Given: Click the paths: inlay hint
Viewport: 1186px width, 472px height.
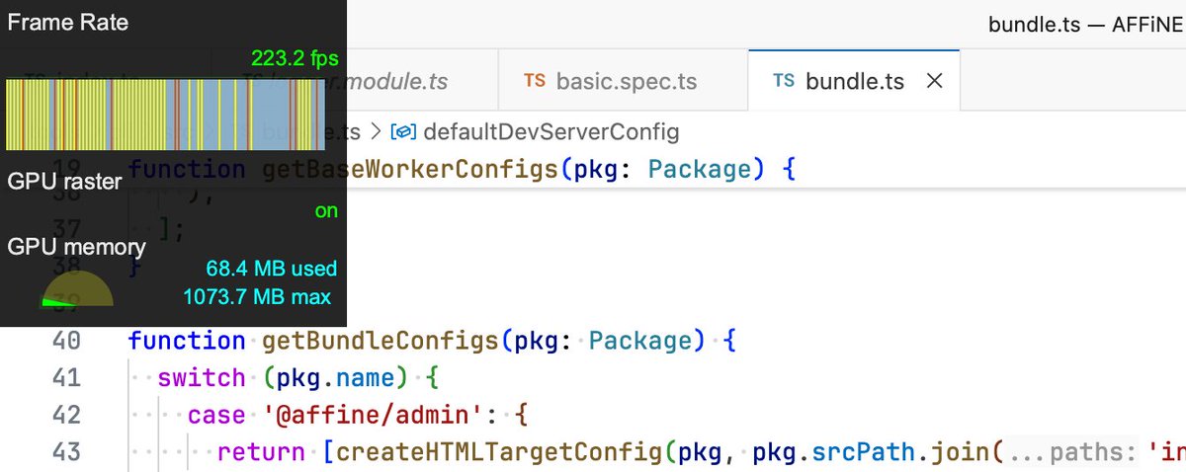Looking at the screenshot, I should (1073, 453).
